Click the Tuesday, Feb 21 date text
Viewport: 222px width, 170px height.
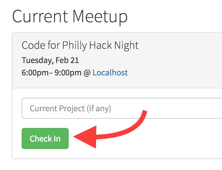click(x=50, y=60)
